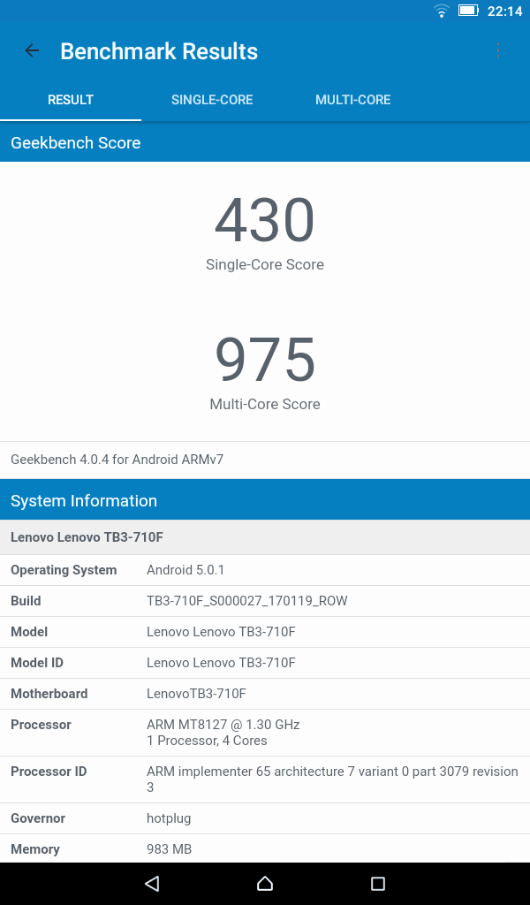The height and width of the screenshot is (905, 530).
Task: Tap the Processor ID row label
Action: tap(49, 772)
